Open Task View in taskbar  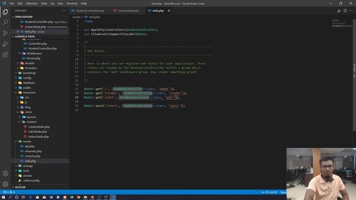pyautogui.click(x=23, y=197)
